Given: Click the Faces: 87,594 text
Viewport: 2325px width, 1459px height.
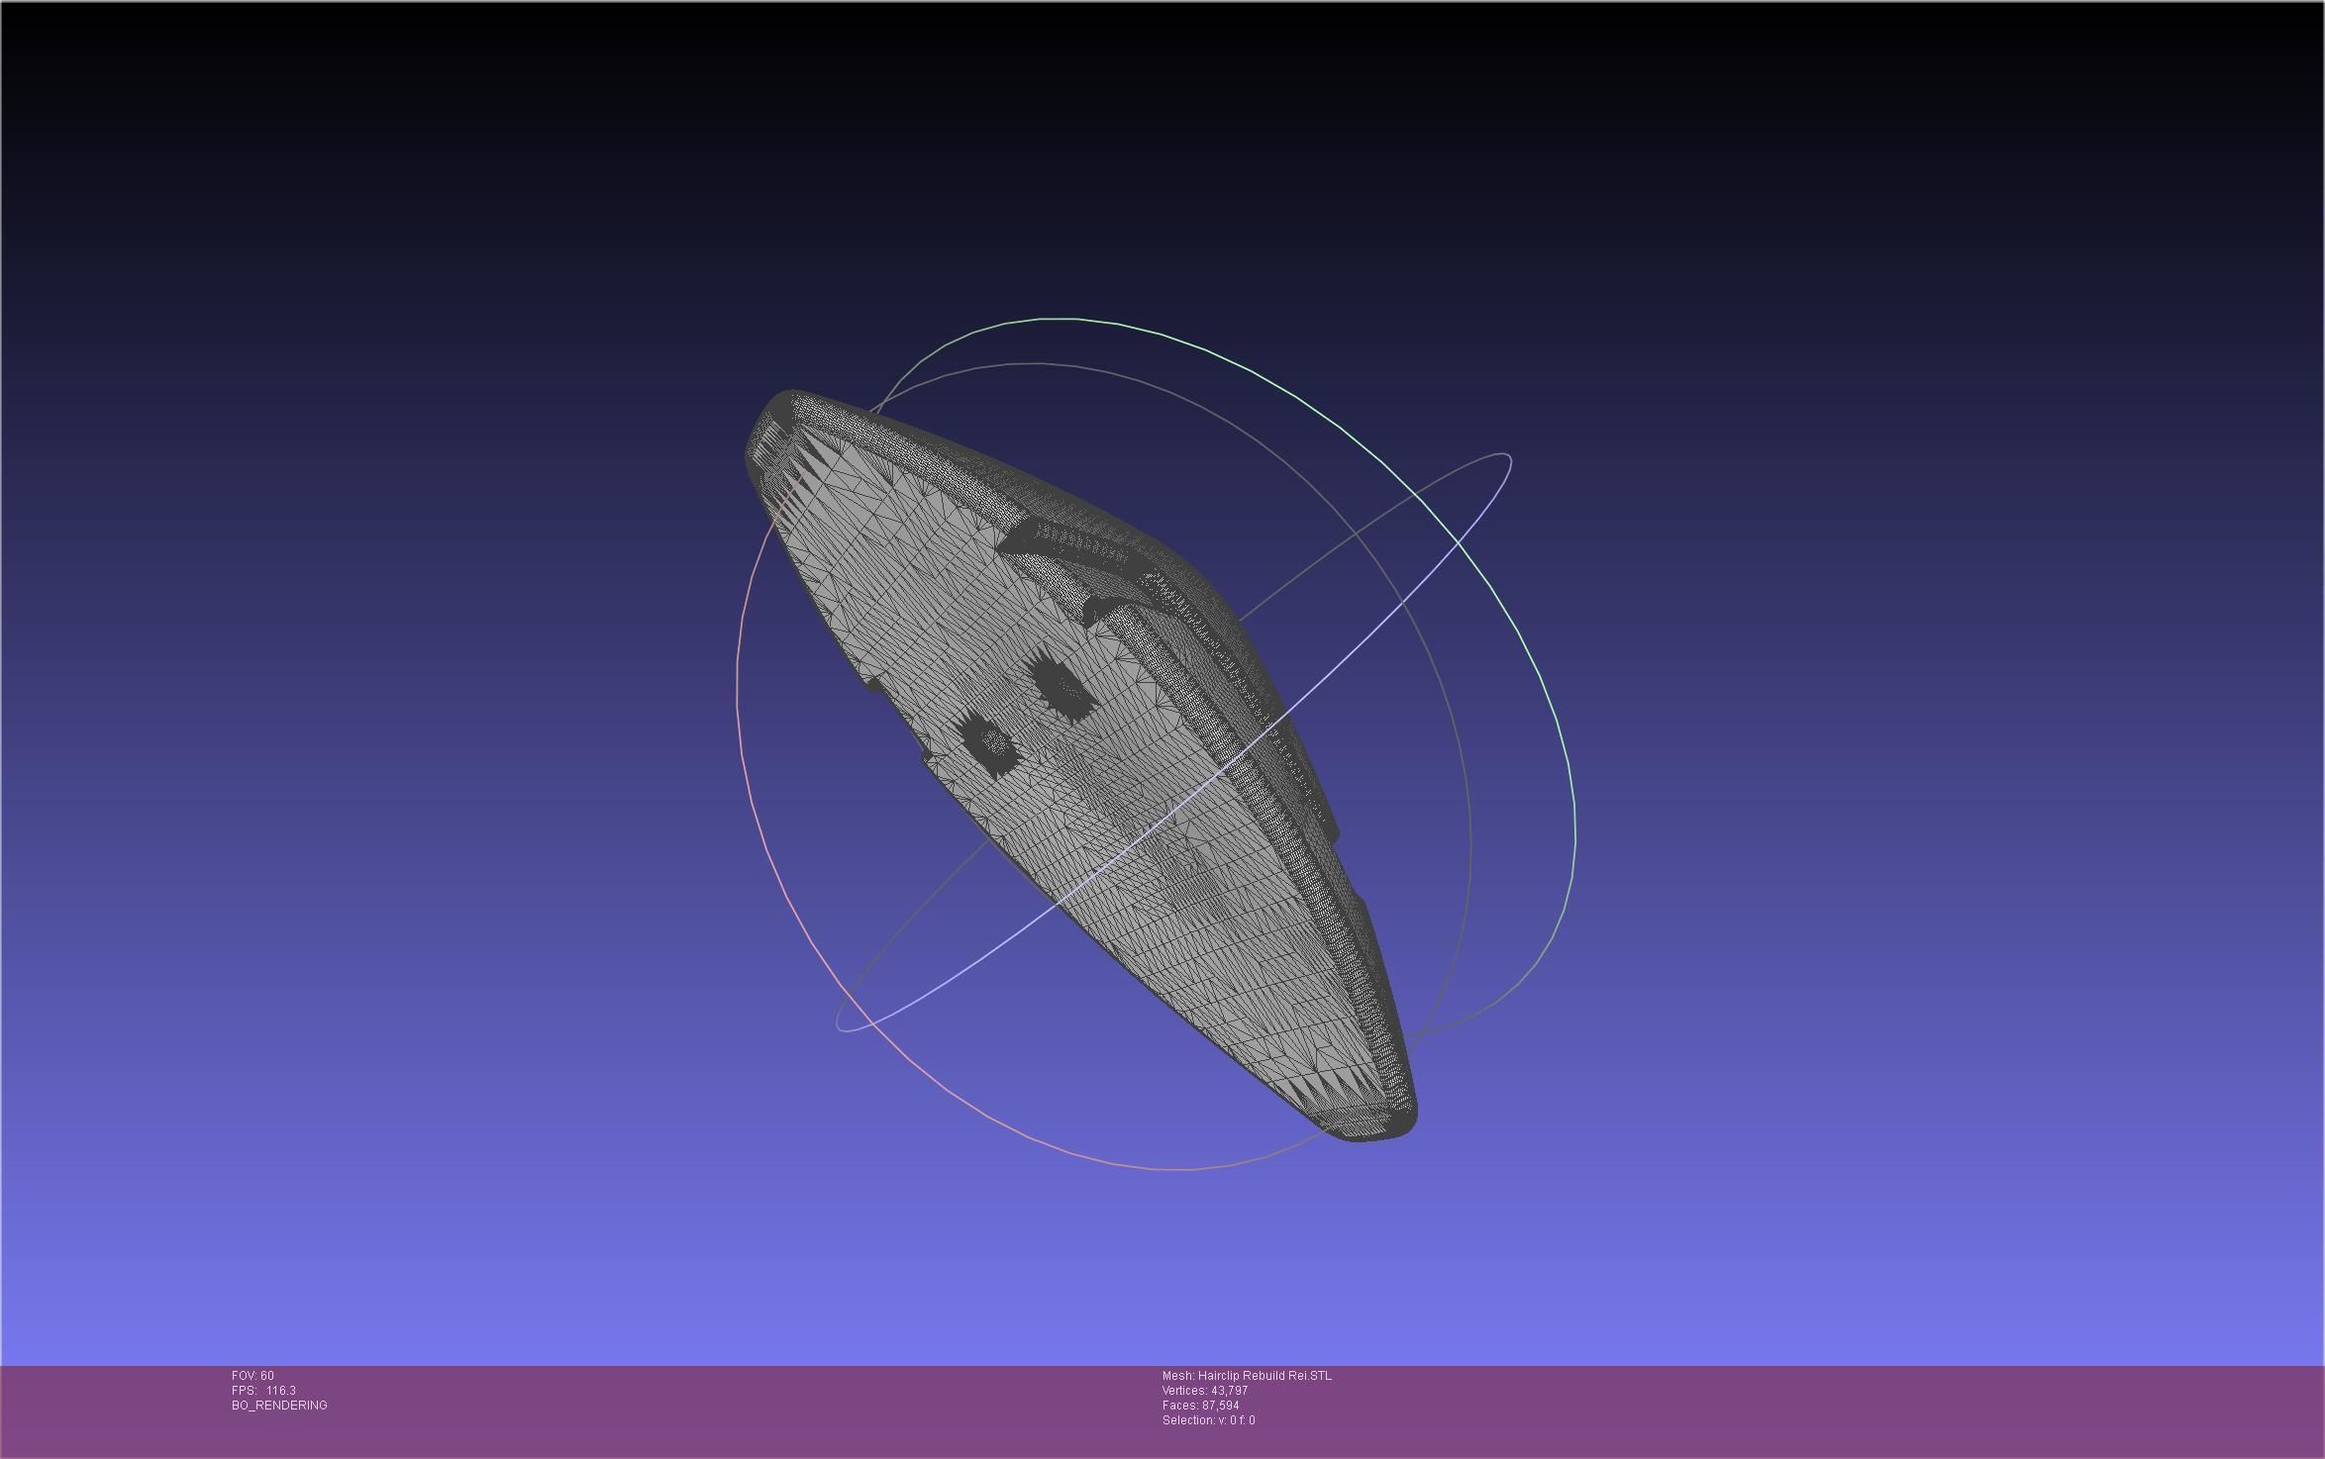Looking at the screenshot, I should tap(1200, 1406).
